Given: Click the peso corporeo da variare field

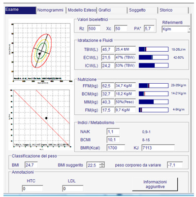Looking at the screenshot, I should pos(175,165).
